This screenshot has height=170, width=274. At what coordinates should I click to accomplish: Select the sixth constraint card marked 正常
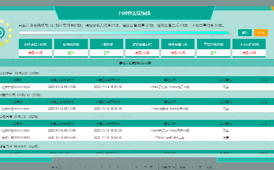(x=214, y=48)
